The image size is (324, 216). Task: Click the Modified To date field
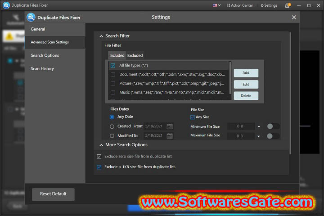[x=155, y=135]
